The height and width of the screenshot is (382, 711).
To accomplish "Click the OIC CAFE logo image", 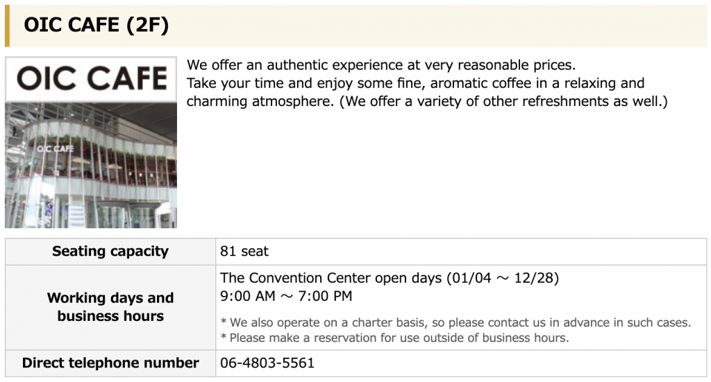I will click(x=91, y=79).
